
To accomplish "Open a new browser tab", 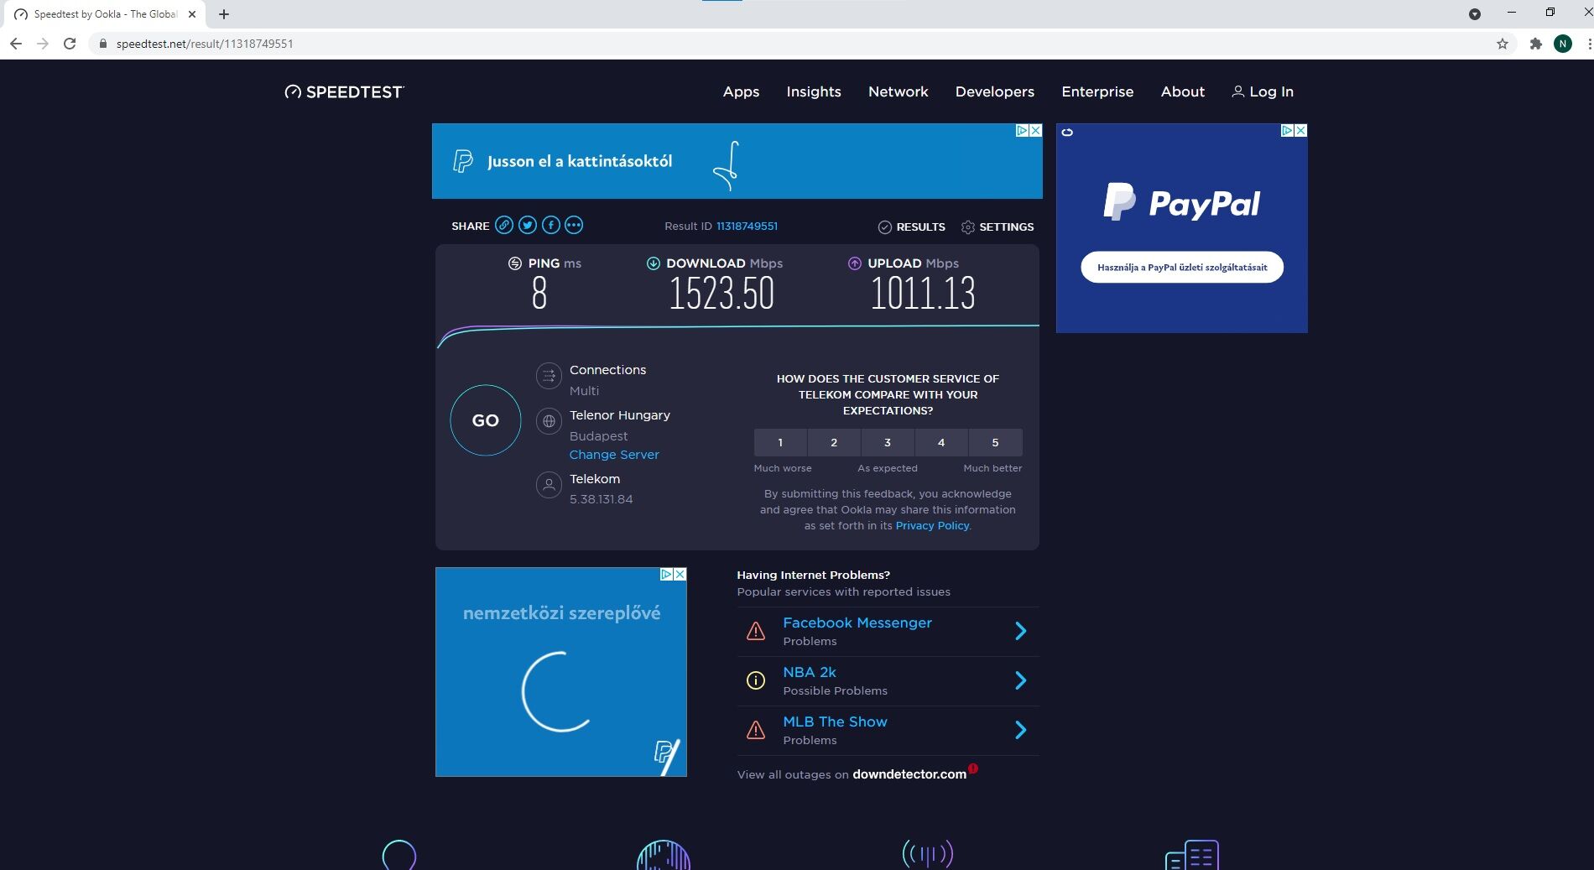I will pyautogui.click(x=224, y=14).
